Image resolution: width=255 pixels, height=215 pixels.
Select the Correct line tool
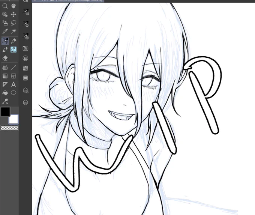point(5,101)
